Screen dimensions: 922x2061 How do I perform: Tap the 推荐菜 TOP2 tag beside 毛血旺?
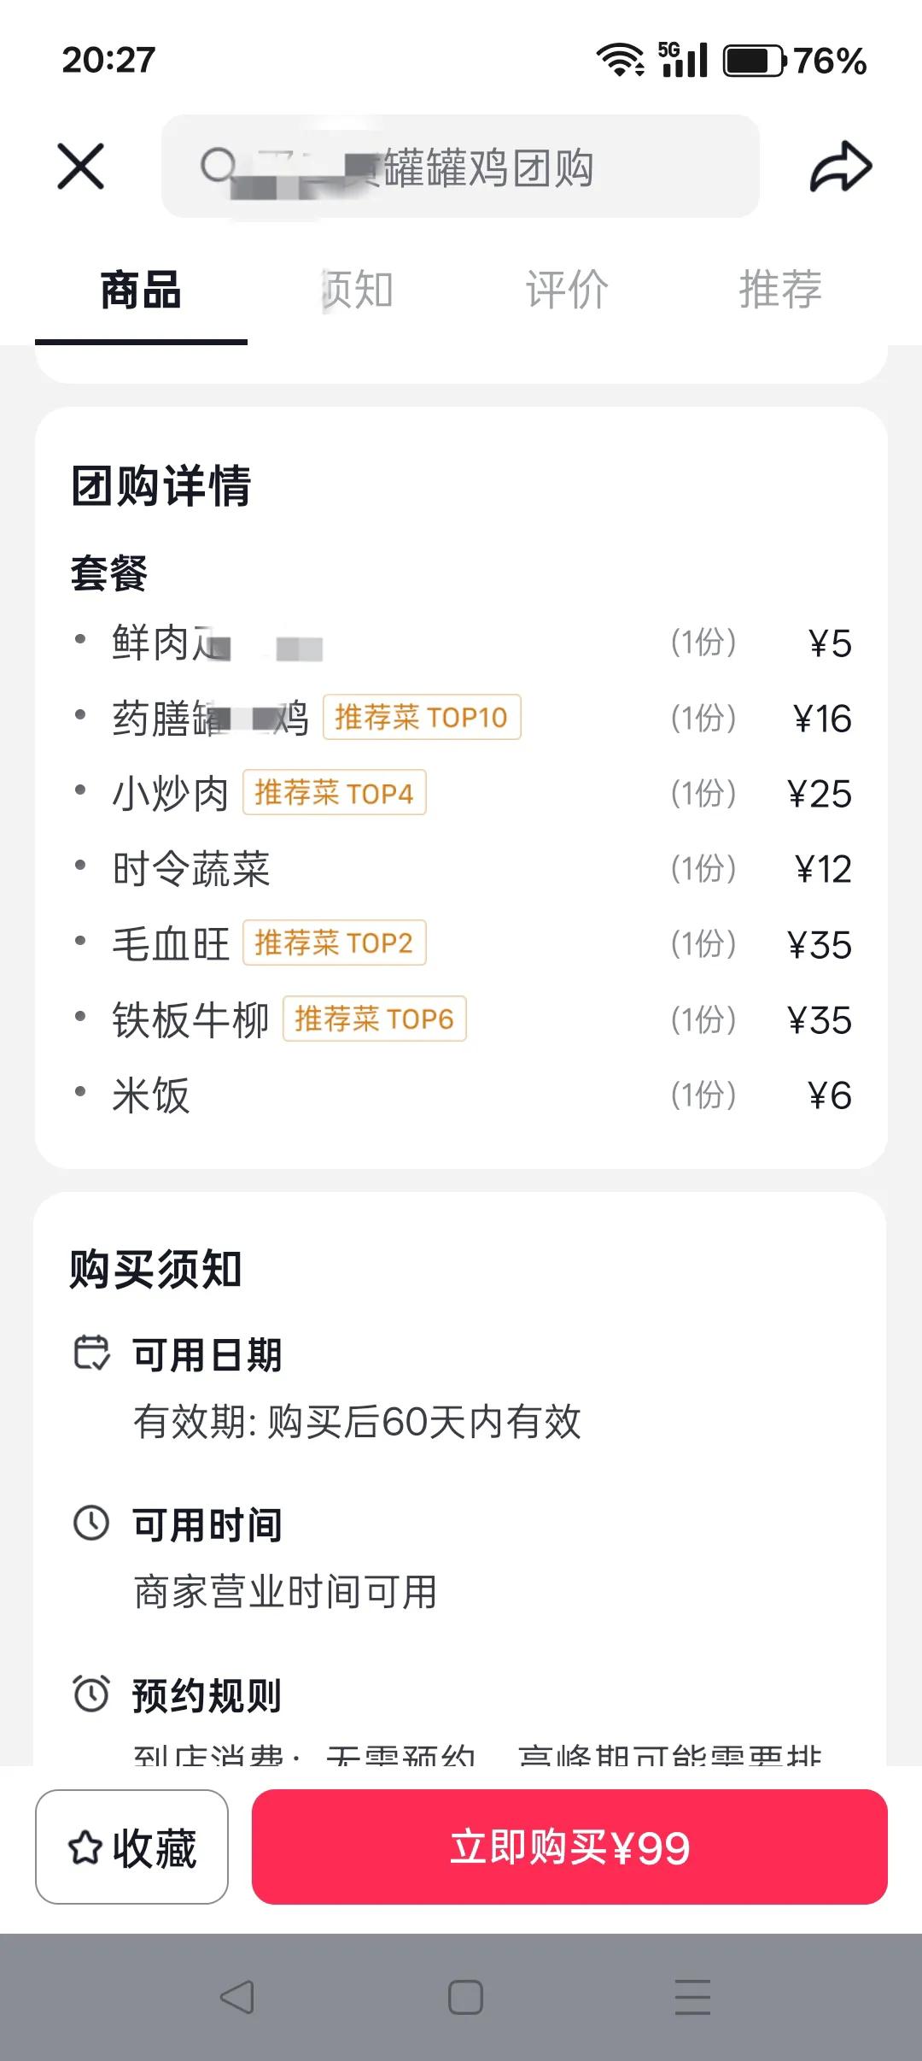click(x=334, y=942)
